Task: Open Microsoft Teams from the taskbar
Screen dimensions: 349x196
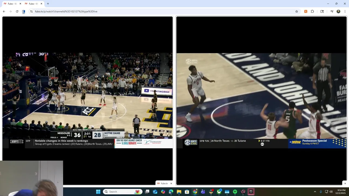Action: click(x=203, y=192)
